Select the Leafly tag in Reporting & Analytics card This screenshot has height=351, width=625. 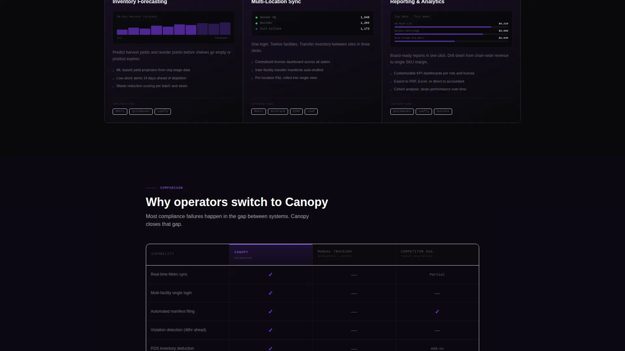[x=424, y=111]
